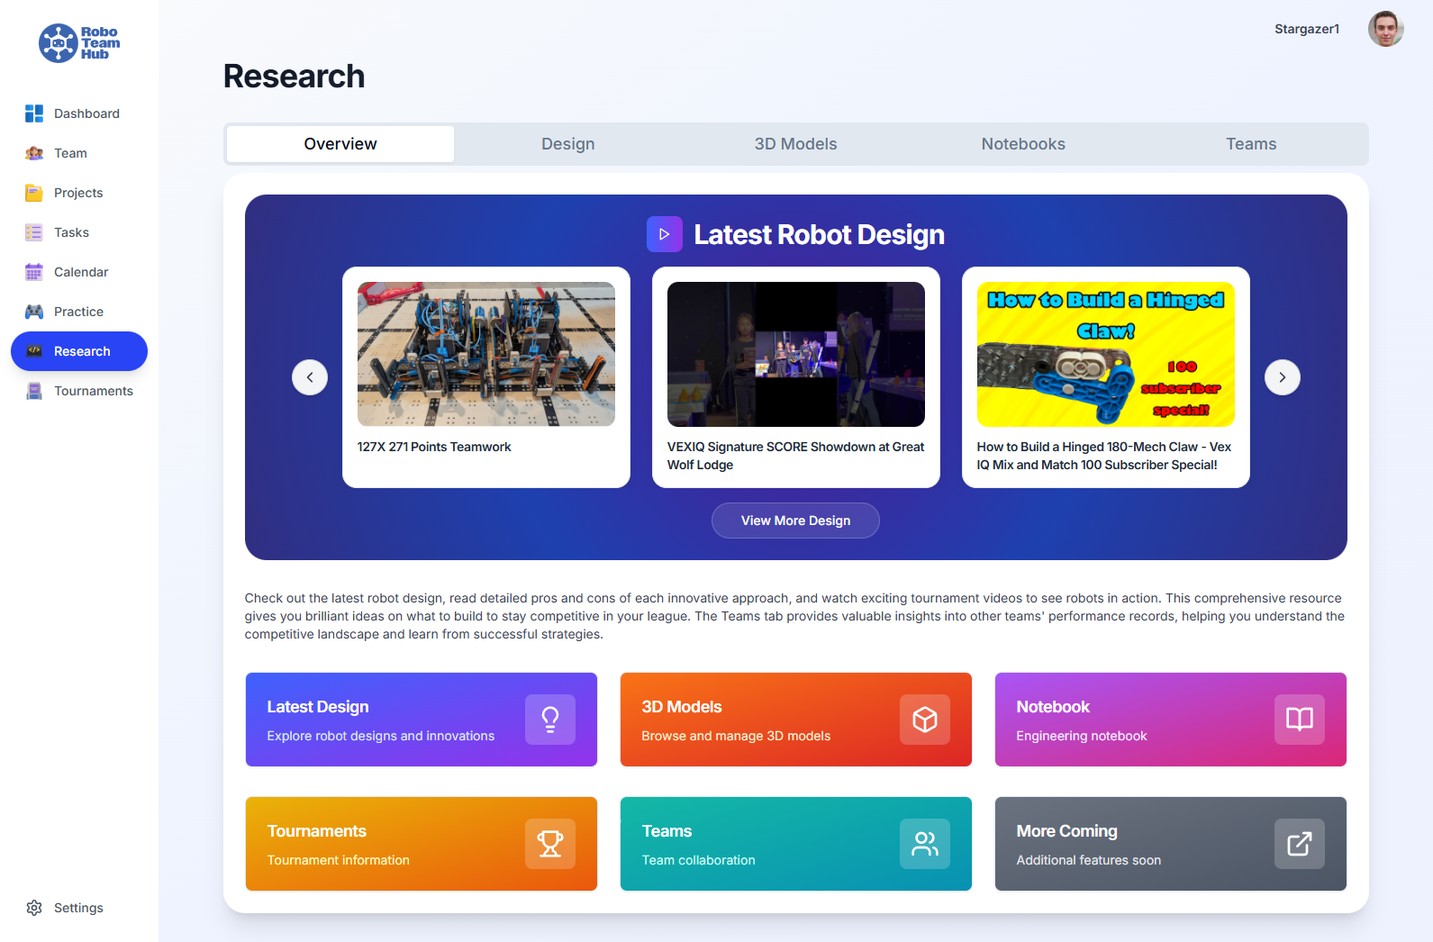
Task: Click the users icon on Teams card
Action: point(925,844)
